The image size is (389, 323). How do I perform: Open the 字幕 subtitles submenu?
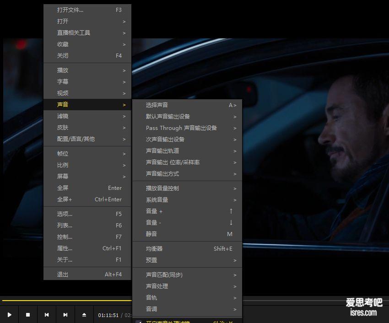coord(87,81)
